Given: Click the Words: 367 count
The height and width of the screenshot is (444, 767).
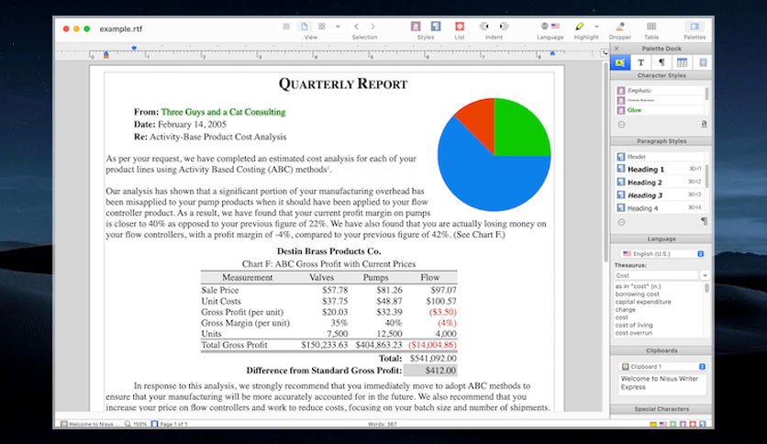Looking at the screenshot, I should [x=382, y=424].
